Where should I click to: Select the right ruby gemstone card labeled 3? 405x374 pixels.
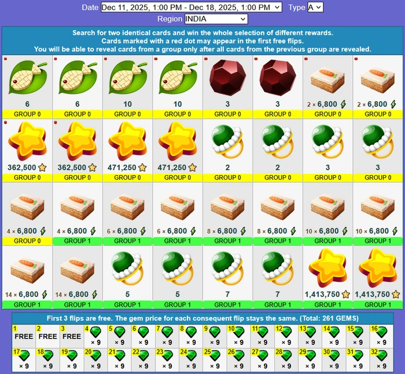(x=278, y=87)
